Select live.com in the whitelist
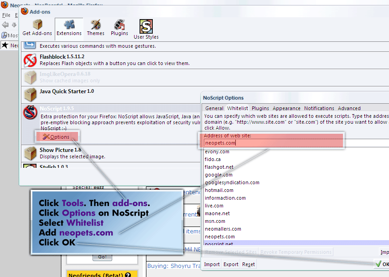 coord(296,206)
